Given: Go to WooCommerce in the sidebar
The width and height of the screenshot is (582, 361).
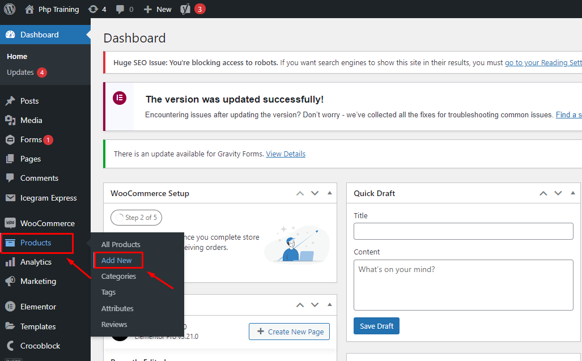Looking at the screenshot, I should pos(47,223).
